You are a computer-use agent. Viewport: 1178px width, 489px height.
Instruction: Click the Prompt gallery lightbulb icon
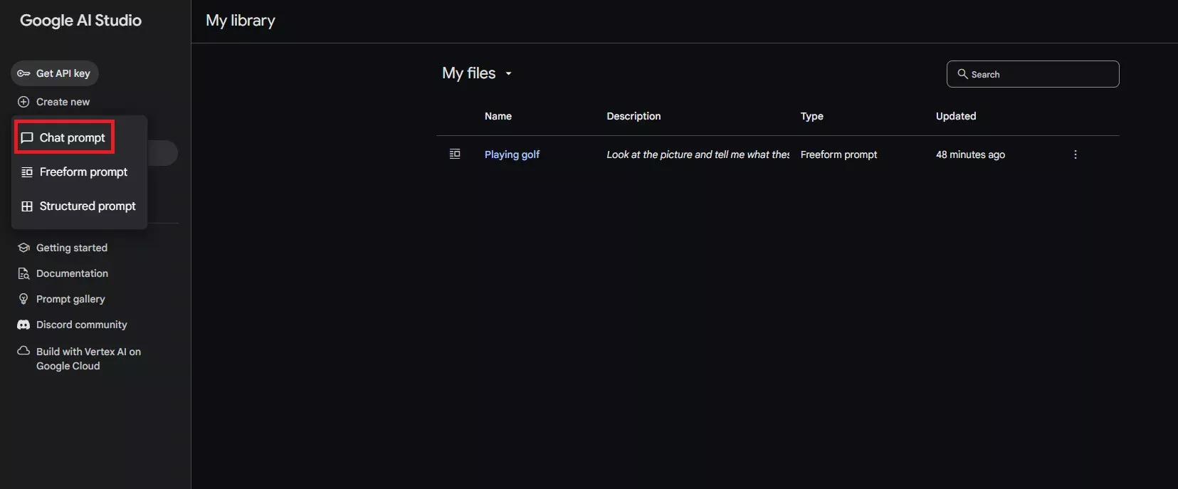click(23, 299)
